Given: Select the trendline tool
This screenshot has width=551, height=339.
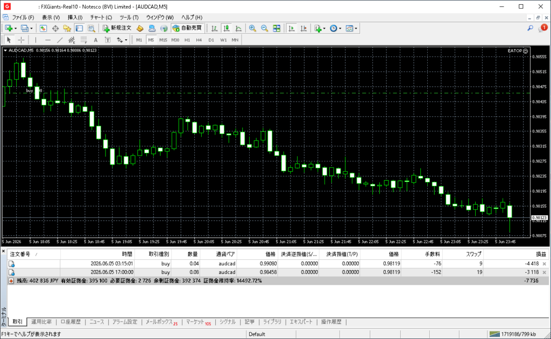Looking at the screenshot, I should coord(60,40).
